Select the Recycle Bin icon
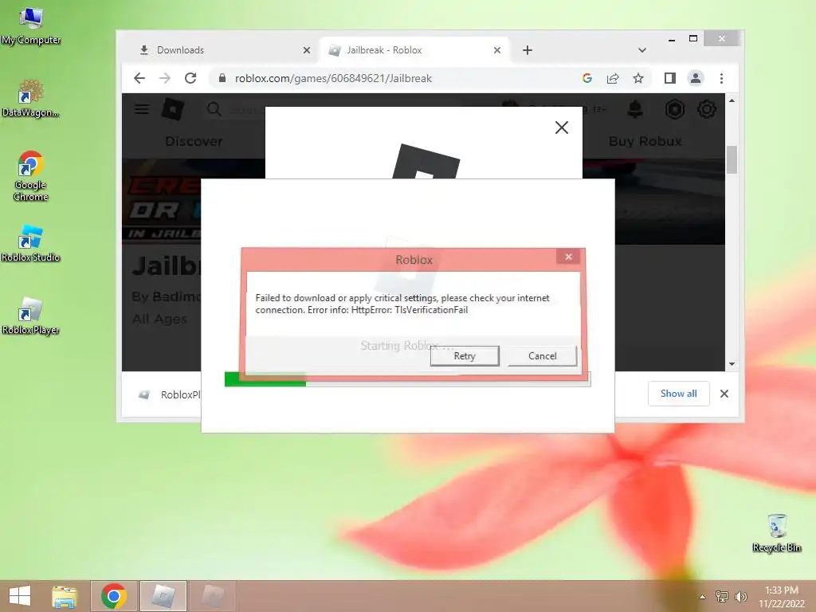816x612 pixels. (x=776, y=533)
